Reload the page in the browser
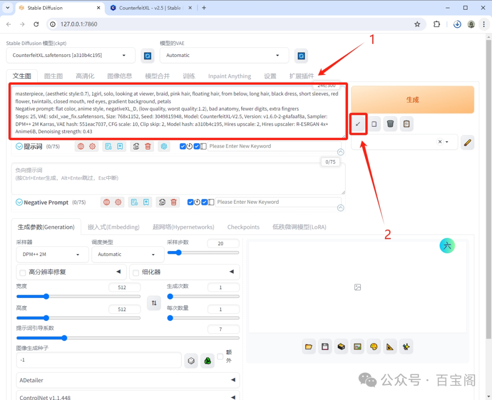Viewport: 492px width, 400px height. 36,24
